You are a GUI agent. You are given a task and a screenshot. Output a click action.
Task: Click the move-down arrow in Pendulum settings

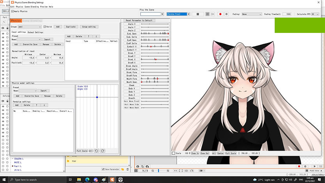(x=44, y=105)
